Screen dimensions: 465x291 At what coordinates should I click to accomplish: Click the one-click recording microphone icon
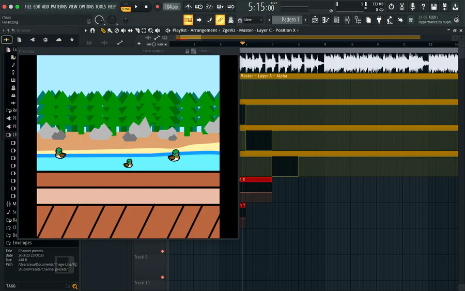[412, 7]
